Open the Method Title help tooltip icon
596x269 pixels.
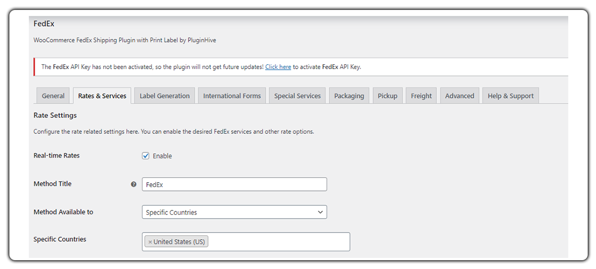[x=134, y=184]
